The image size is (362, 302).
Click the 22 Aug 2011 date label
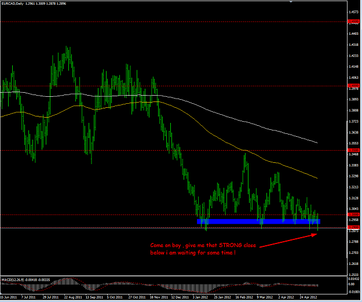(x=73, y=297)
